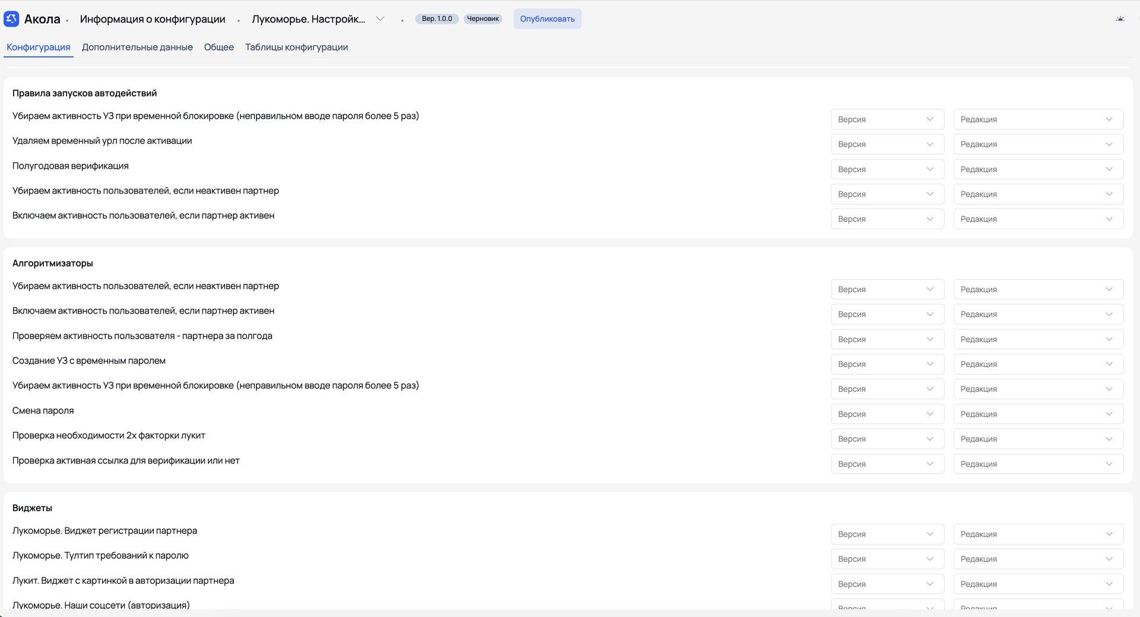1140x617 pixels.
Task: Click the Вер. 1.0.0 version badge
Action: click(x=437, y=19)
